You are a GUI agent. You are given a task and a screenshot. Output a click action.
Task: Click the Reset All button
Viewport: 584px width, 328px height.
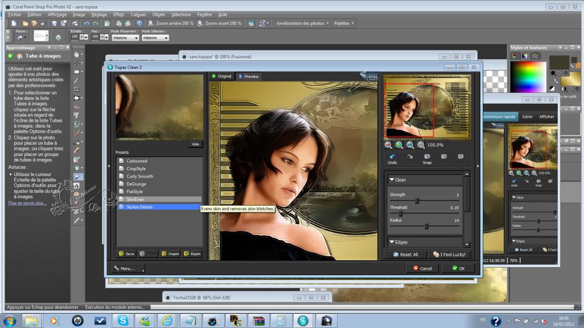click(x=405, y=255)
